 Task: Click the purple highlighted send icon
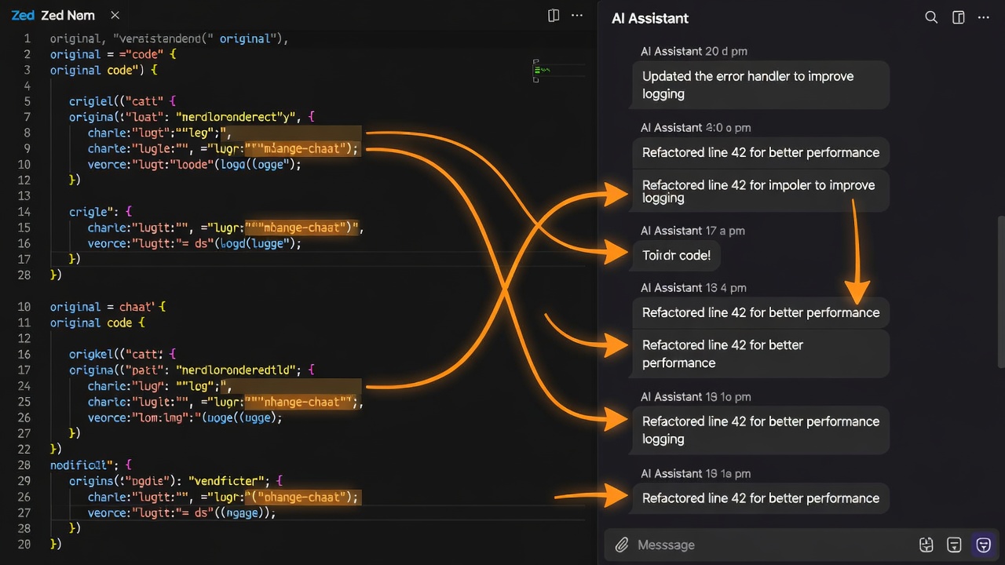[x=983, y=545]
